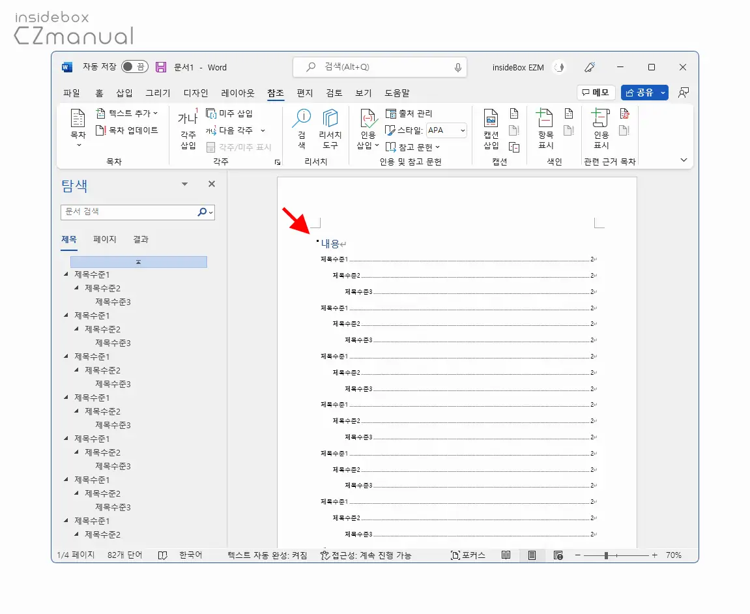750x614 pixels.
Task: Click the 리서치 도구 icon
Action: point(330,128)
